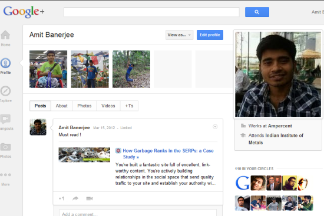Open the last avatar in the bottom circles row
The height and width of the screenshot is (216, 324).
click(306, 203)
